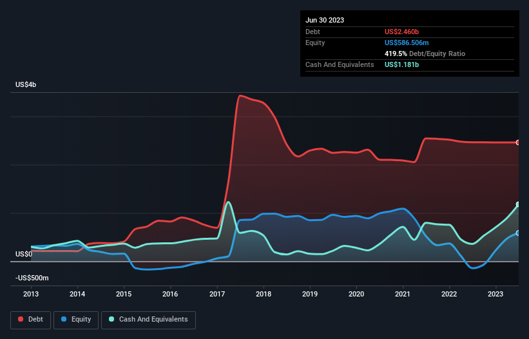Viewport: 529px width, 339px height.
Task: Click the blue Equity endpoint marker
Action: pyautogui.click(x=518, y=233)
